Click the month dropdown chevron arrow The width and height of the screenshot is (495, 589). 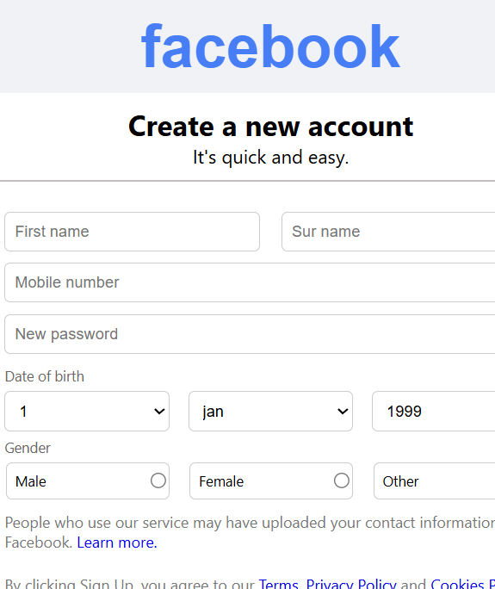(x=343, y=412)
